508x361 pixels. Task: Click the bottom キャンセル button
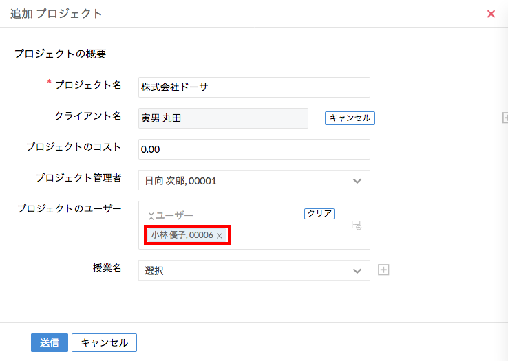[104, 342]
